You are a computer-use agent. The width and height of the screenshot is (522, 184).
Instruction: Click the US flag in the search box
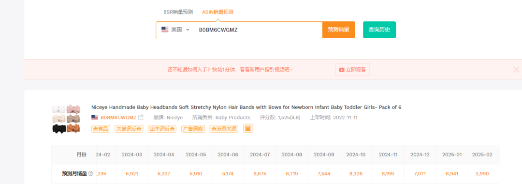tap(165, 30)
